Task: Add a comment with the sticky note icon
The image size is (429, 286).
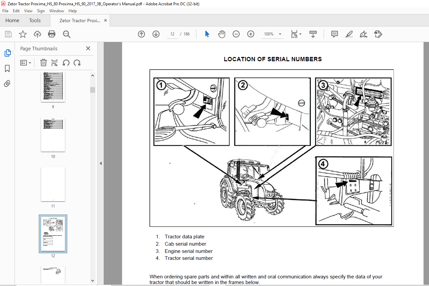Action: (x=335, y=34)
